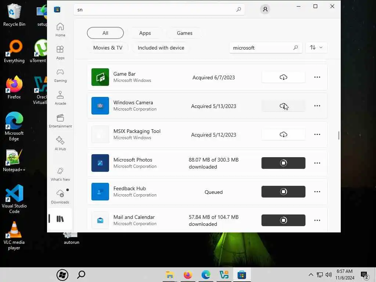The height and width of the screenshot is (282, 376).
Task: Open Downloads in sidebar
Action: tap(60, 197)
